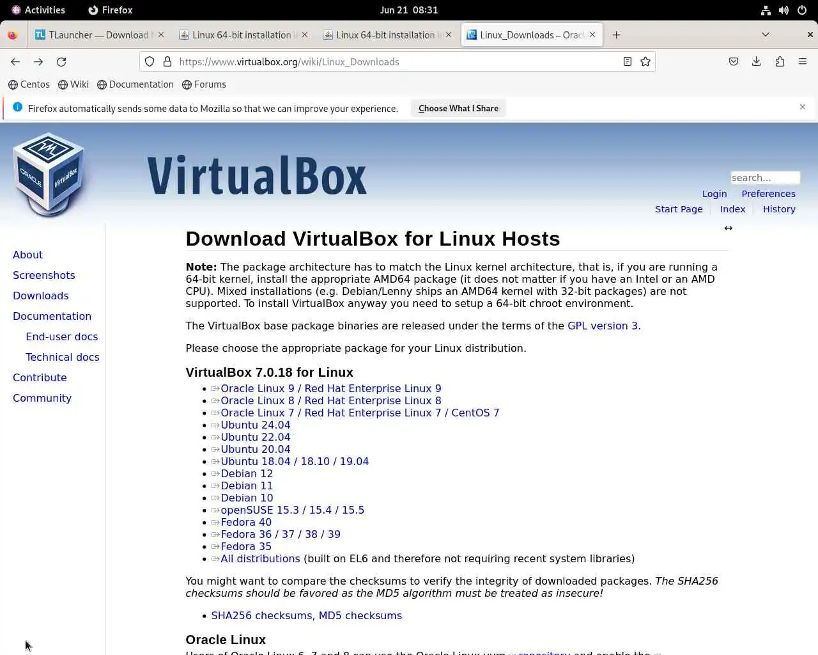The image size is (818, 655).
Task: Open Technical docs in the sidebar
Action: (x=63, y=357)
